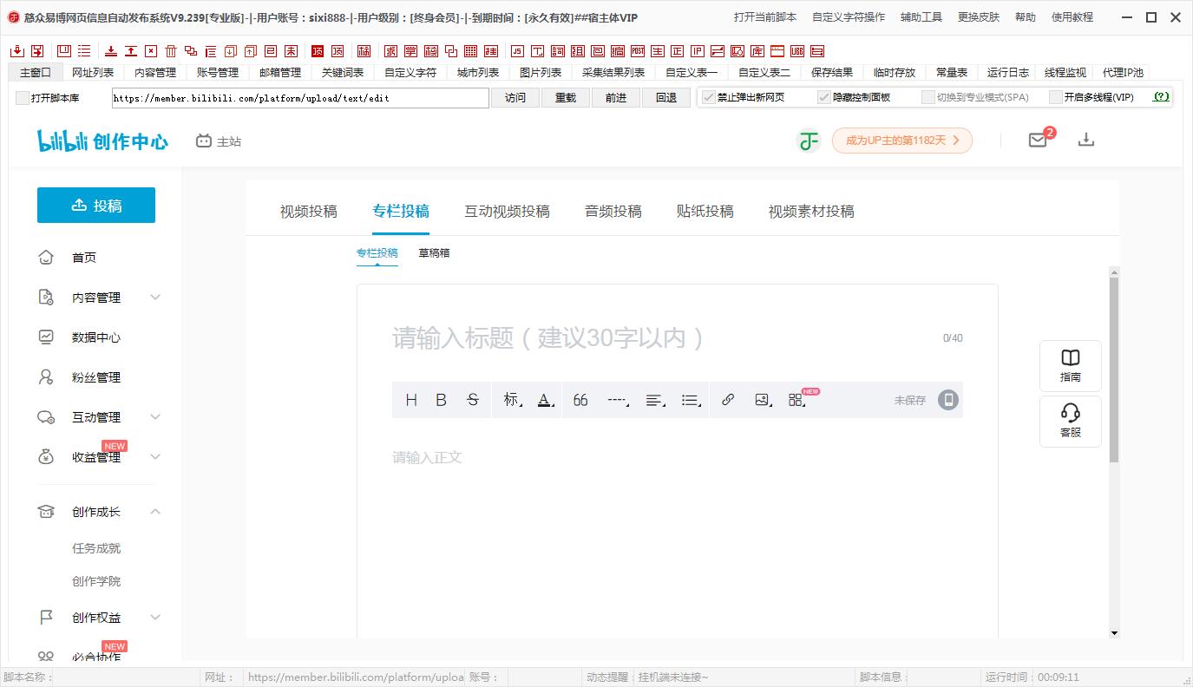Click the UBB toolbar icon
This screenshot has height=687, width=1193.
(x=797, y=51)
